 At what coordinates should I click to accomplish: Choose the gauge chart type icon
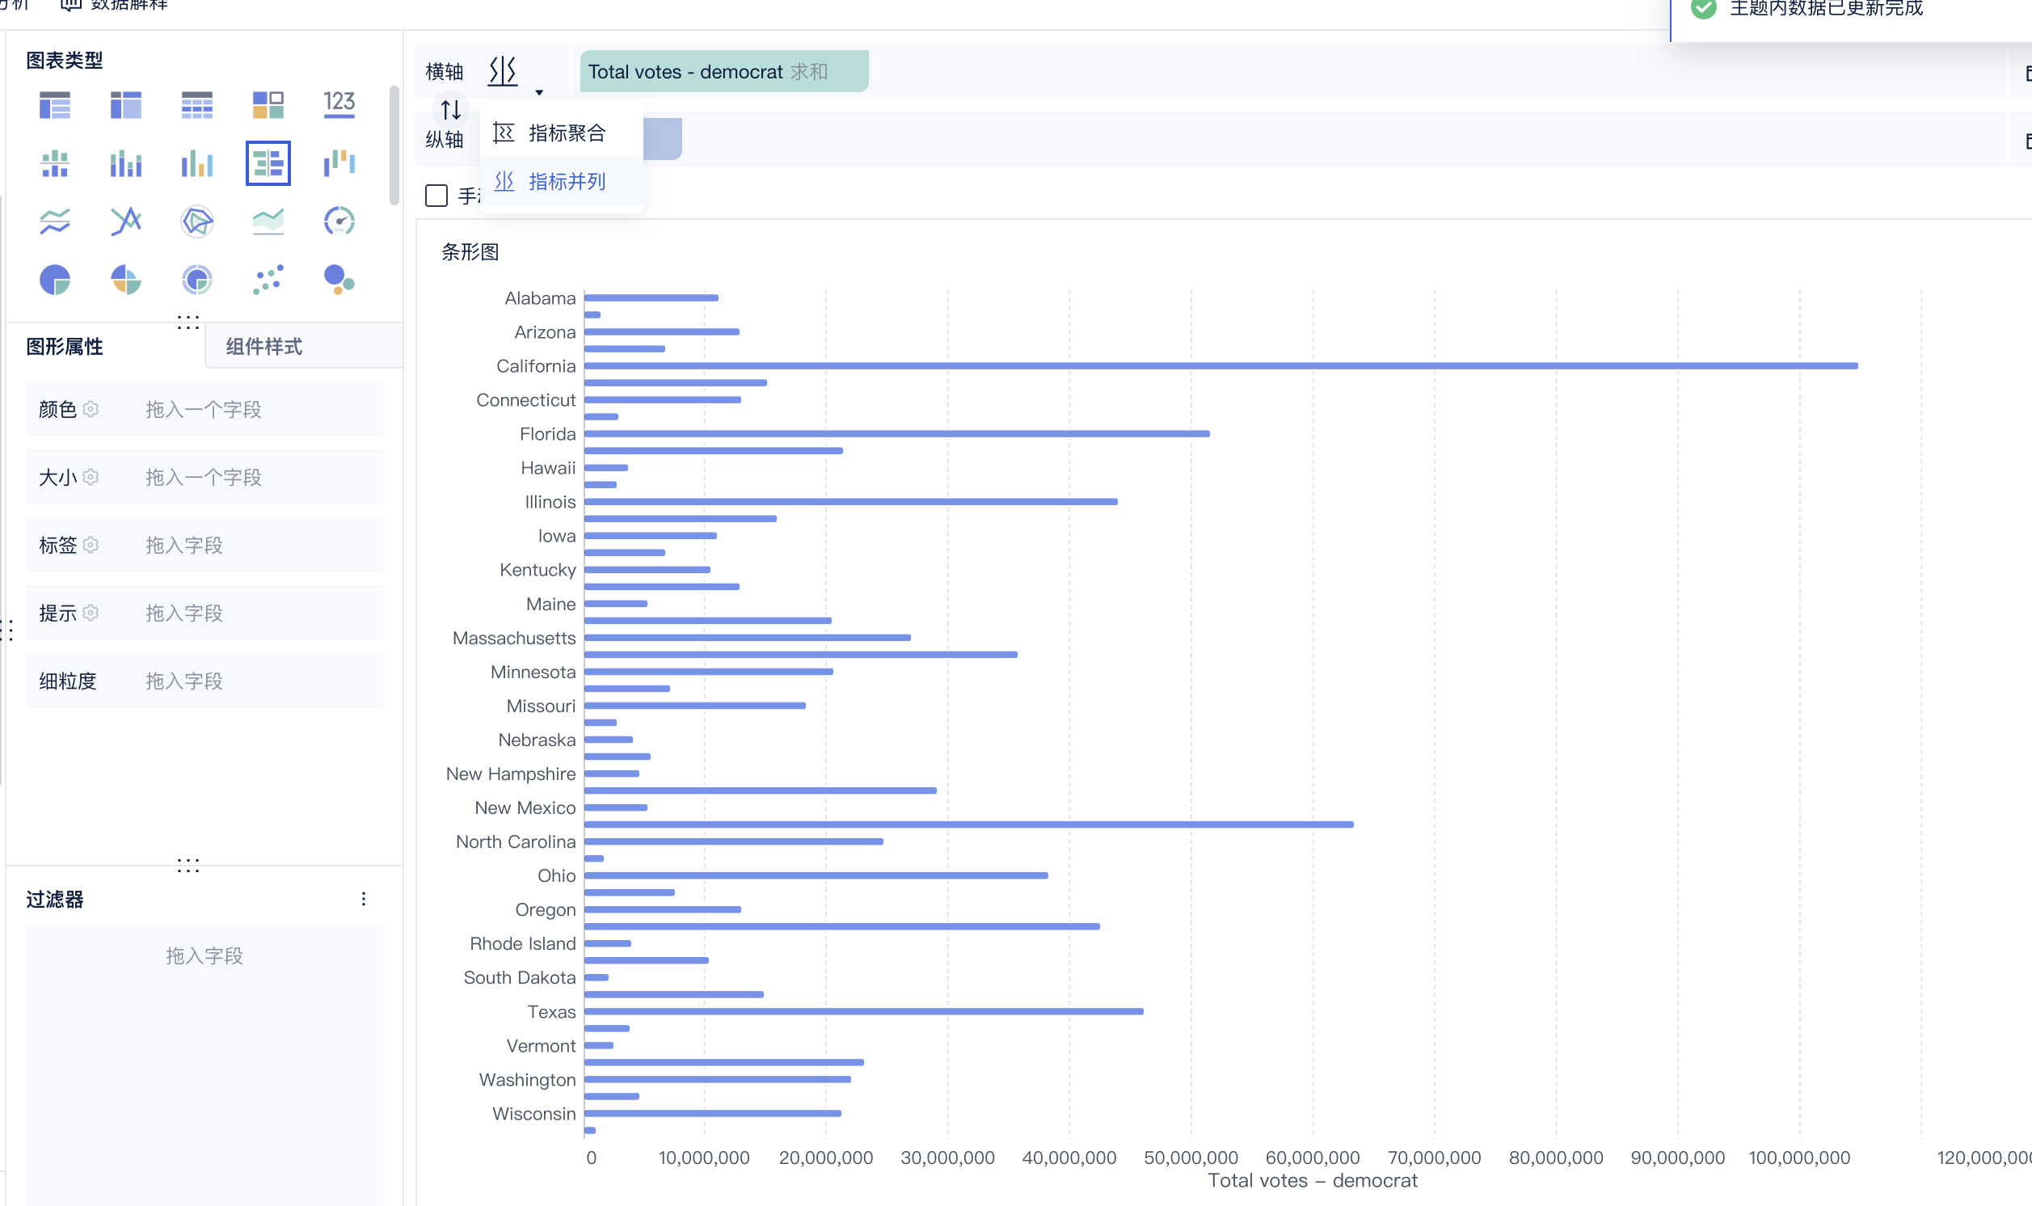pyautogui.click(x=339, y=221)
